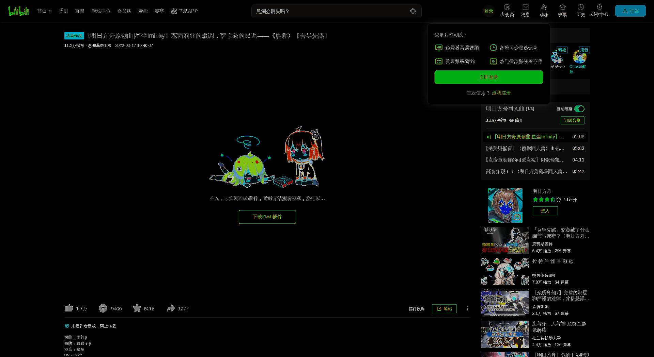
Task: Click 进入 button for 明日方舟
Action: 545,211
